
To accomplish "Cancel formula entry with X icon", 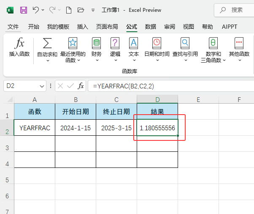I will (x=60, y=86).
